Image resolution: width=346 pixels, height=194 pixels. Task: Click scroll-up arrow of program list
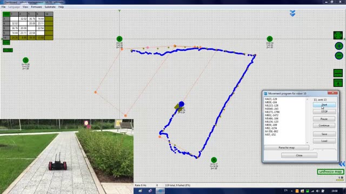(x=308, y=99)
